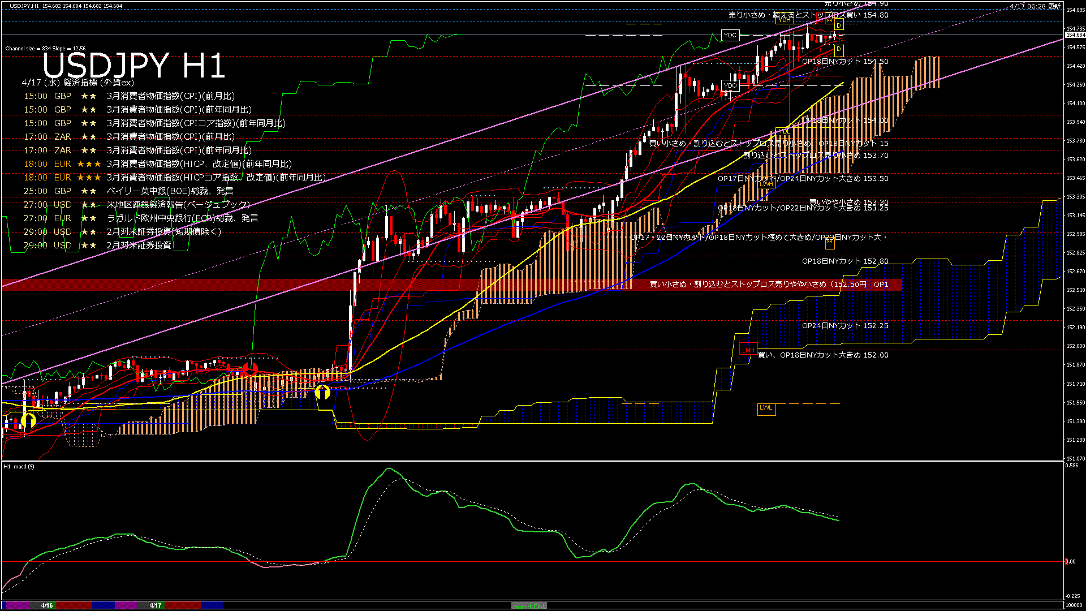Click the yellow up-arrow signal near 151.39

tap(28, 421)
